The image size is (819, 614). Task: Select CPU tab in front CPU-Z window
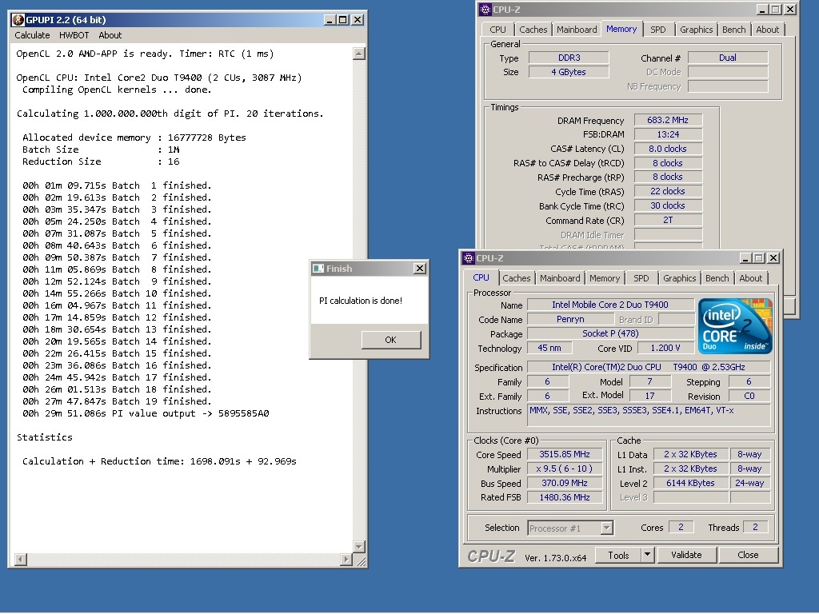tap(481, 277)
